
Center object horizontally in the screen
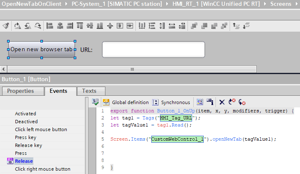(120, 26)
